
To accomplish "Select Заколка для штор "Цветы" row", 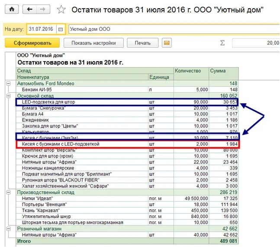I will 127,126.
